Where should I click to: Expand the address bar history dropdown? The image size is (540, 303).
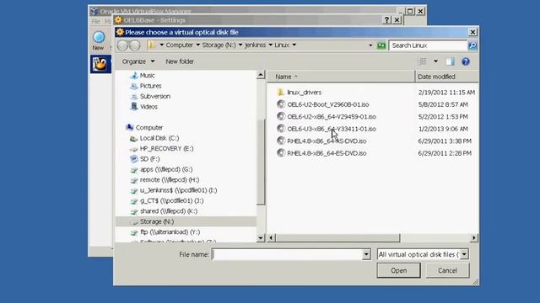point(370,45)
